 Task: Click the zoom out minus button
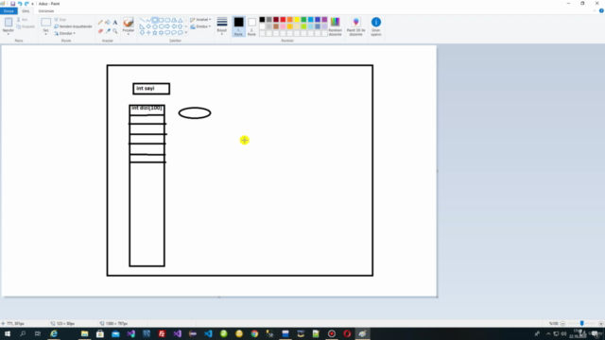coord(563,323)
